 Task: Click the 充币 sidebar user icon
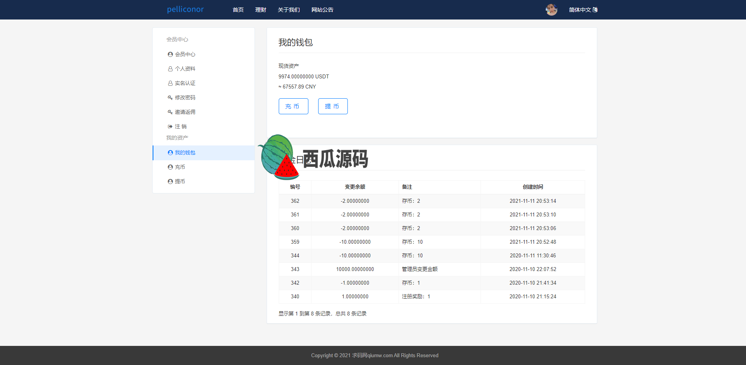click(x=170, y=167)
